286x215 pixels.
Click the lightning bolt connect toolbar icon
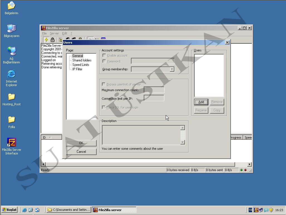click(46, 39)
